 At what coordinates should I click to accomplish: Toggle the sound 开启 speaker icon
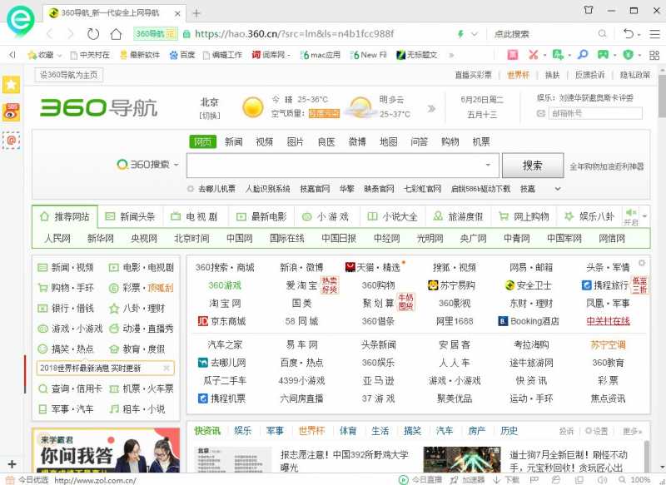[x=631, y=216]
